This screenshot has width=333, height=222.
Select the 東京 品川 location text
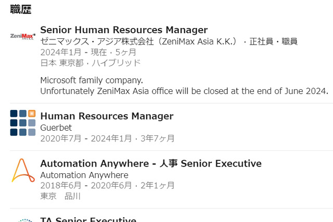pyautogui.click(x=60, y=196)
